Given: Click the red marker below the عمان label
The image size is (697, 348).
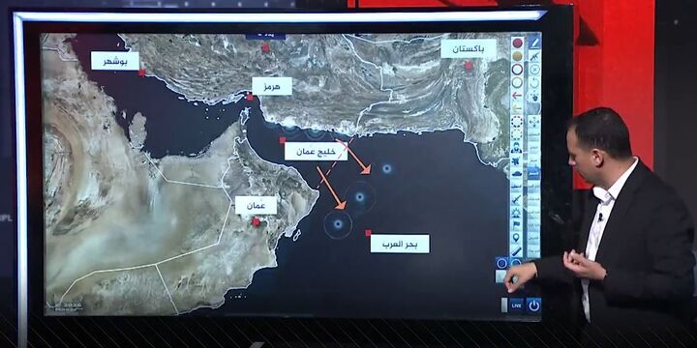Looking at the screenshot, I should click(x=256, y=221).
